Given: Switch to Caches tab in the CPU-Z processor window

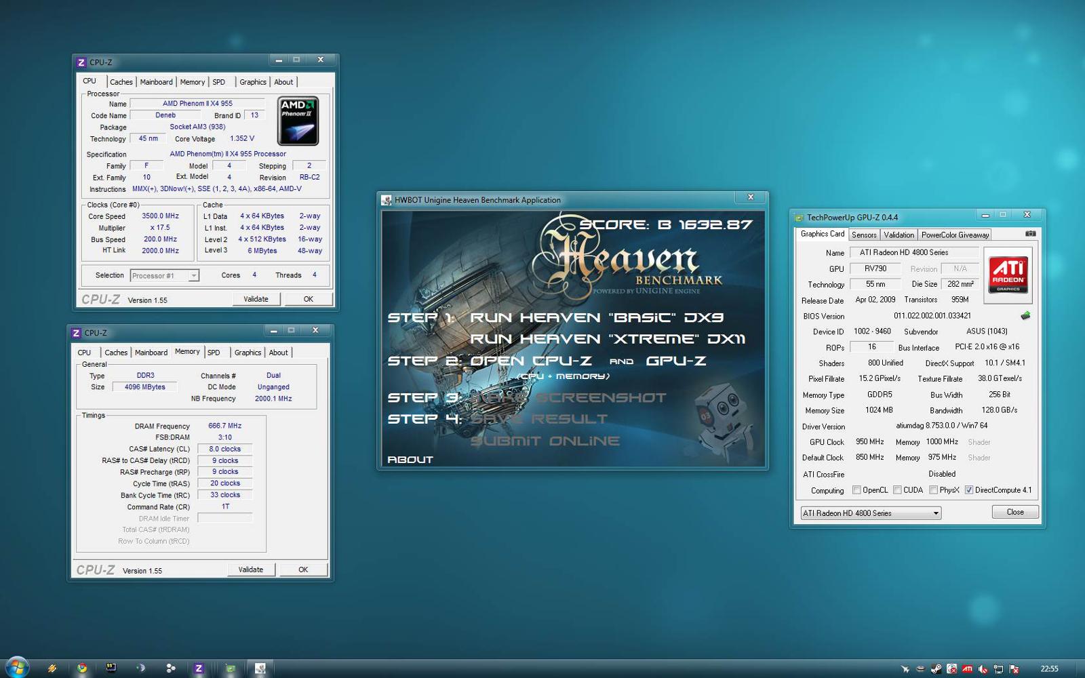Looking at the screenshot, I should click(121, 82).
